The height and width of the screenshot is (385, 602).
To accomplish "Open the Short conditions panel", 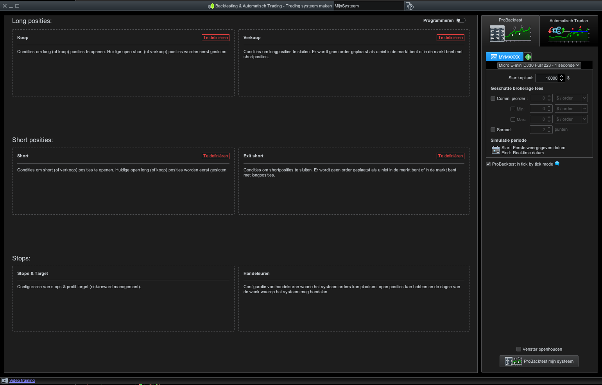I will point(123,181).
